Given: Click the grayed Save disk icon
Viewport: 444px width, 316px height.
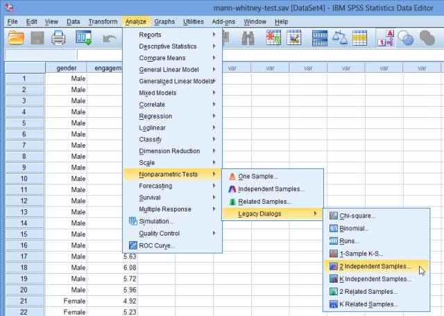Looking at the screenshot, I should point(37,37).
